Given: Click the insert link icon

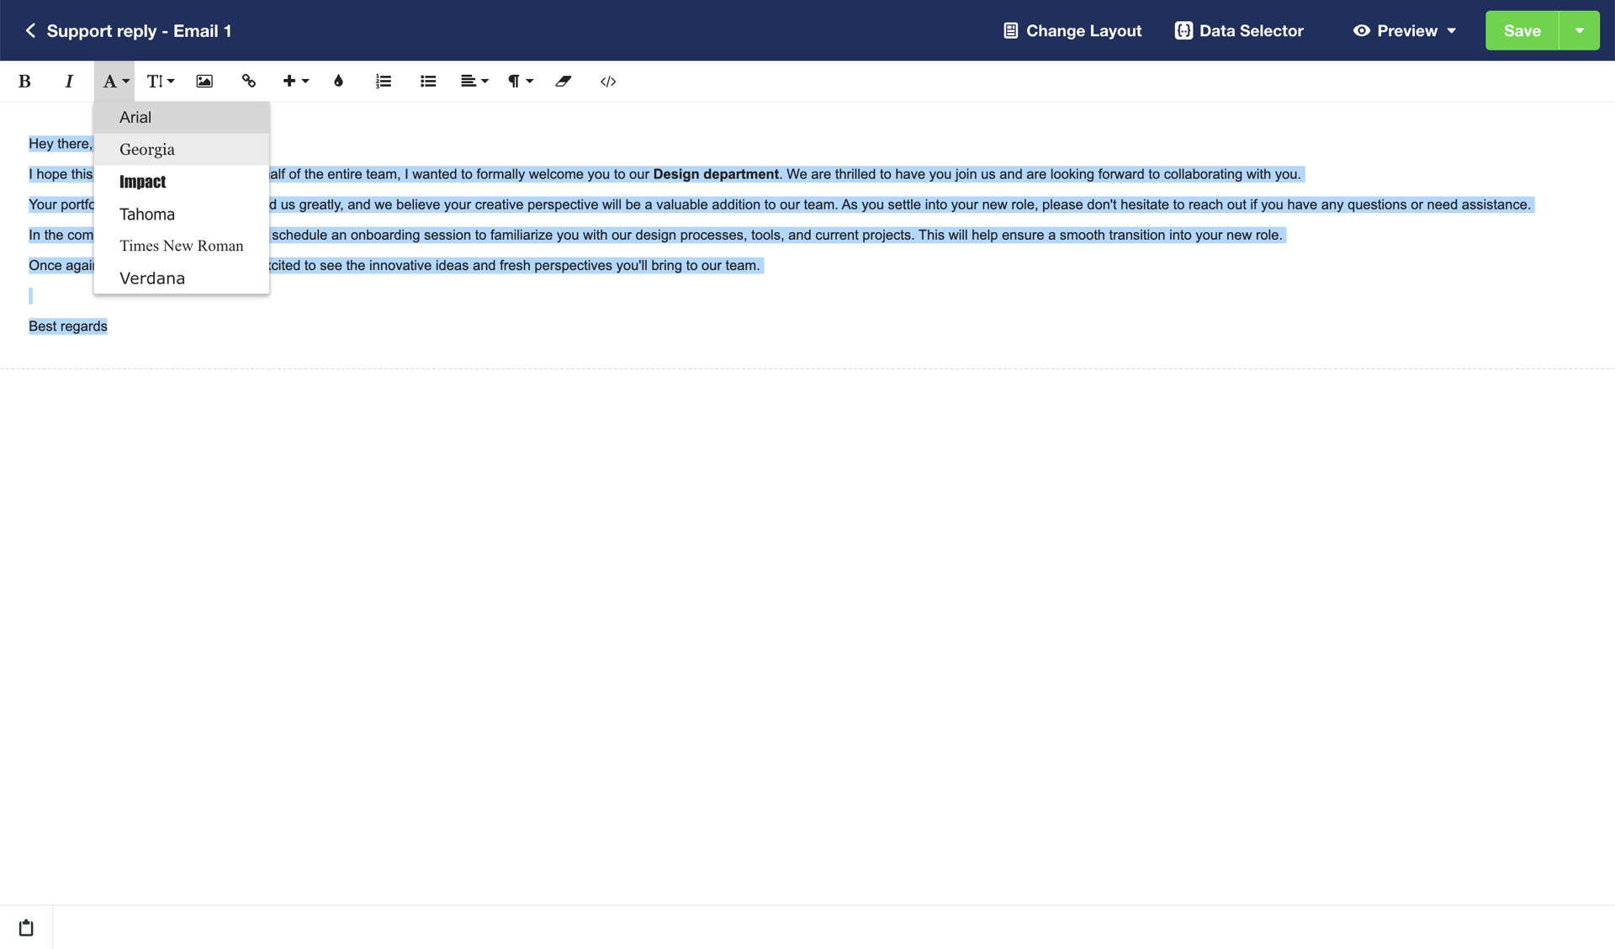Looking at the screenshot, I should pyautogui.click(x=249, y=82).
